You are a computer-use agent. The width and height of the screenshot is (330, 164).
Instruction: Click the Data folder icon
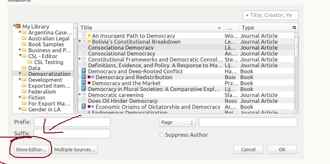[24, 68]
